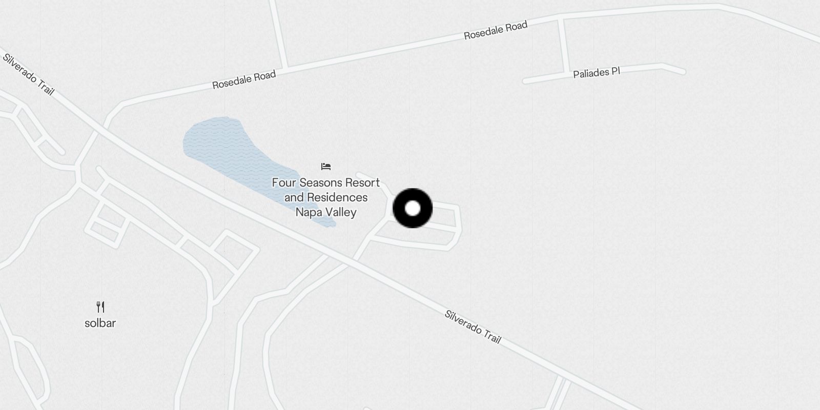The height and width of the screenshot is (410, 820).
Task: Click the solbar place label
Action: coord(100,323)
